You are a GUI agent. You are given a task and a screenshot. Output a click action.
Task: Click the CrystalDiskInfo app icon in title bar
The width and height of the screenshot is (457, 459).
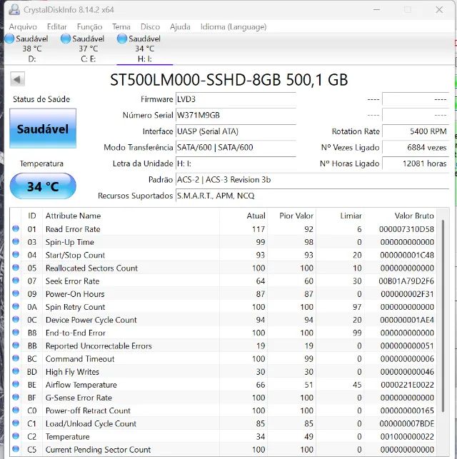14,10
